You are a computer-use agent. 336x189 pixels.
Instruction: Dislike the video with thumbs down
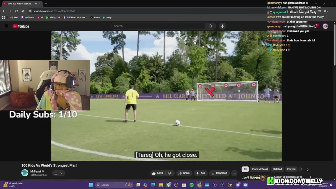(170, 173)
